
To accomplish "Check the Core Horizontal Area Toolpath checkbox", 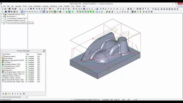I will click(x=4, y=23).
